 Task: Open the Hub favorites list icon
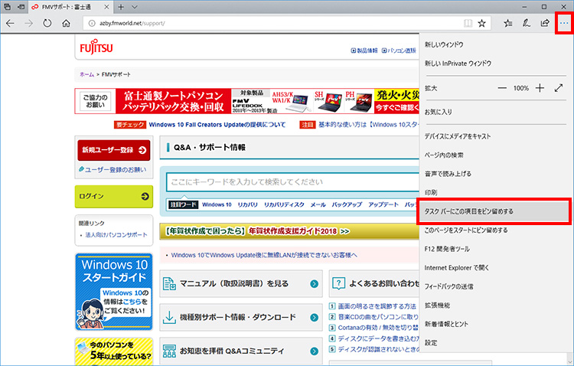pyautogui.click(x=508, y=23)
